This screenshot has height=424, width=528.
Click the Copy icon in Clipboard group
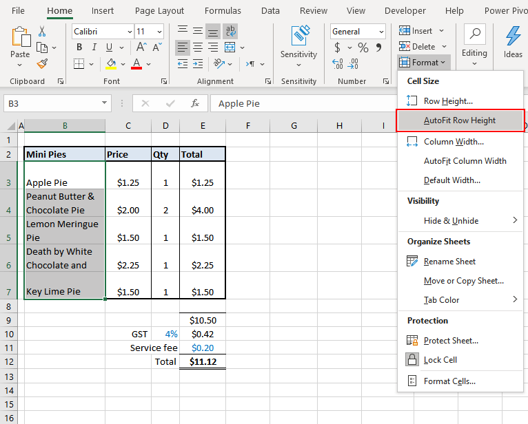(x=42, y=47)
